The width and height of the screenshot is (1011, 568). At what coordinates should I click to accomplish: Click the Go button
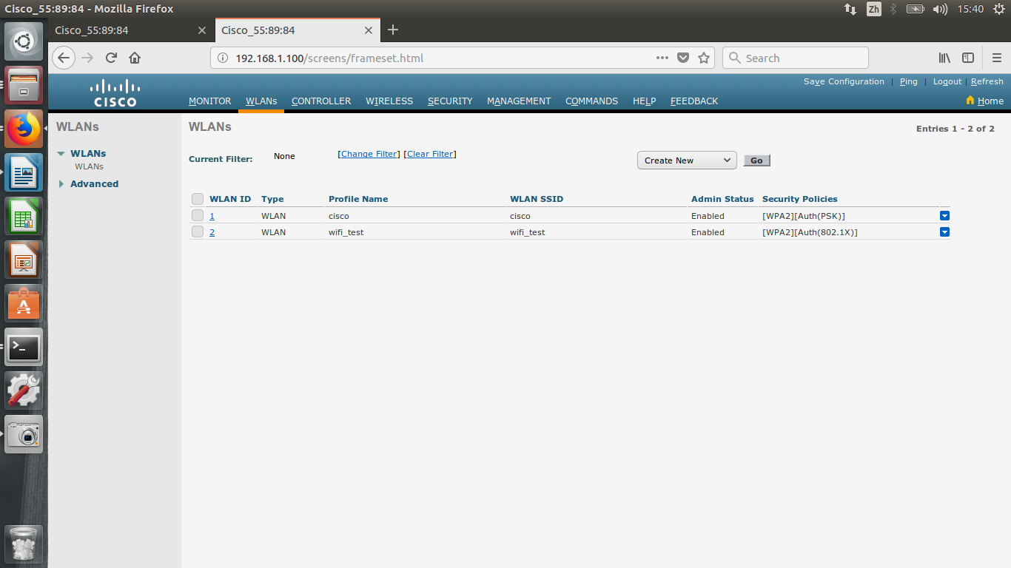tap(756, 160)
